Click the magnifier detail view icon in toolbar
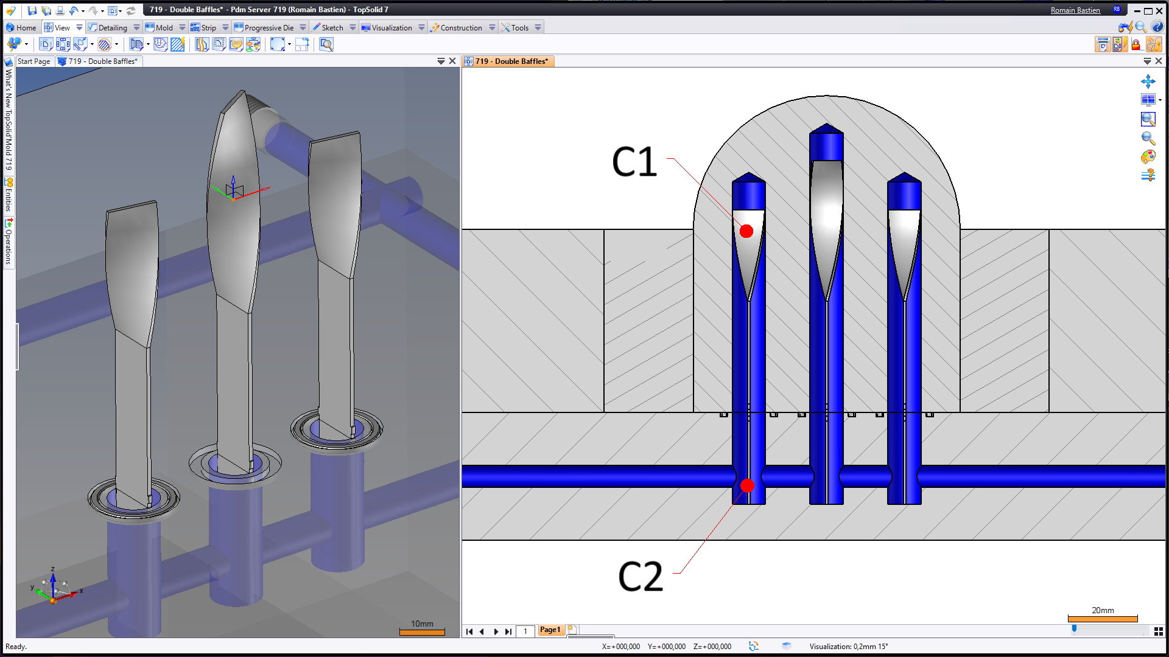The height and width of the screenshot is (657, 1169). click(x=326, y=44)
